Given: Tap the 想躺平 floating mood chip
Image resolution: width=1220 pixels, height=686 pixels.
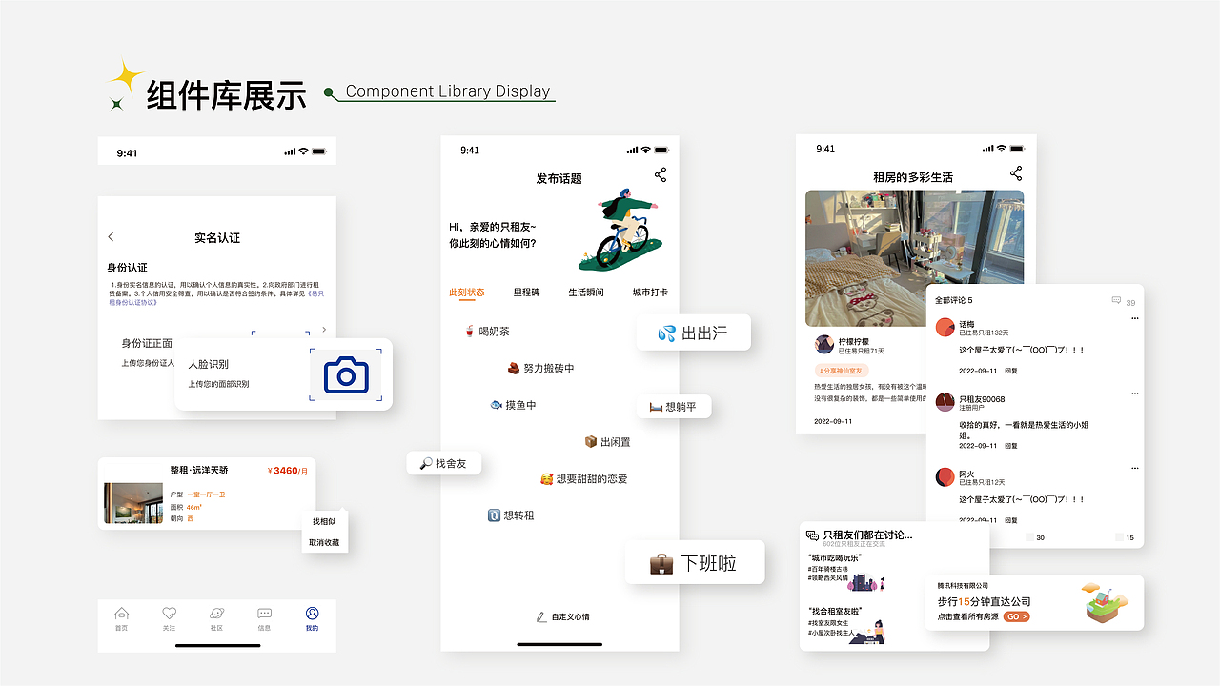Looking at the screenshot, I should (674, 407).
